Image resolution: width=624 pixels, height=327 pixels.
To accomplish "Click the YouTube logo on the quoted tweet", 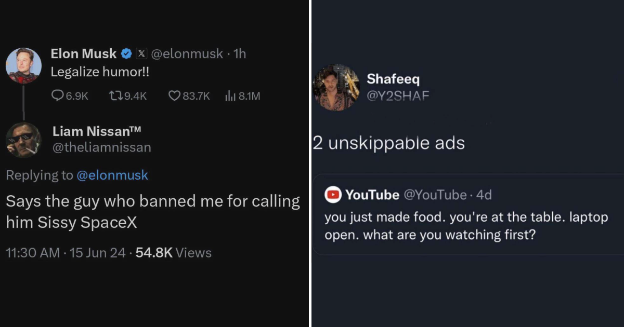I will 332,195.
